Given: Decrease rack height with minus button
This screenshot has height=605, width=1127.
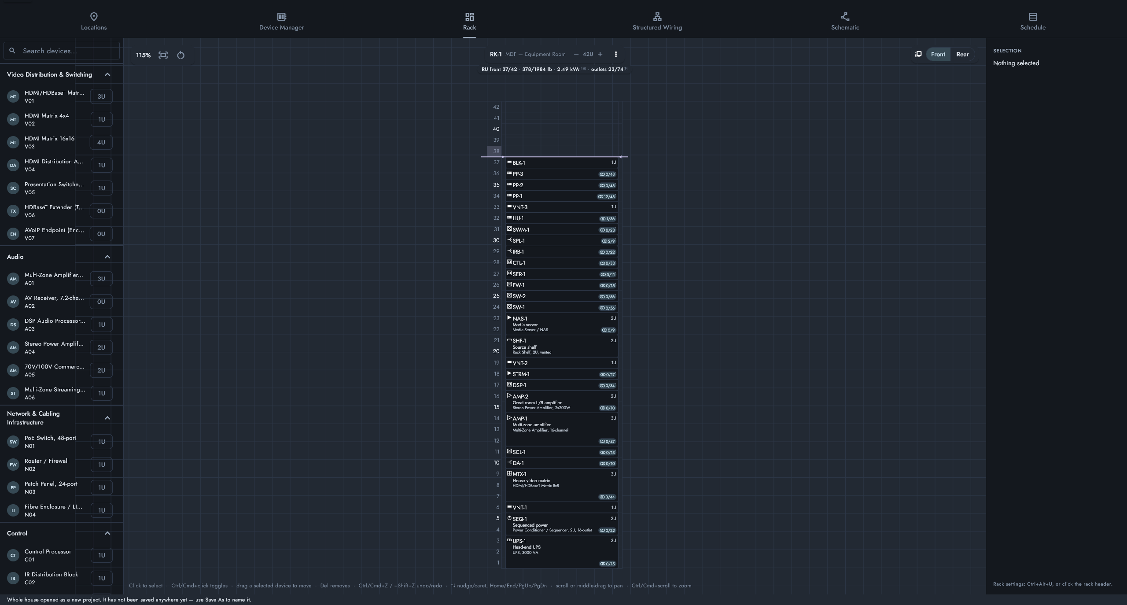Looking at the screenshot, I should tap(576, 54).
